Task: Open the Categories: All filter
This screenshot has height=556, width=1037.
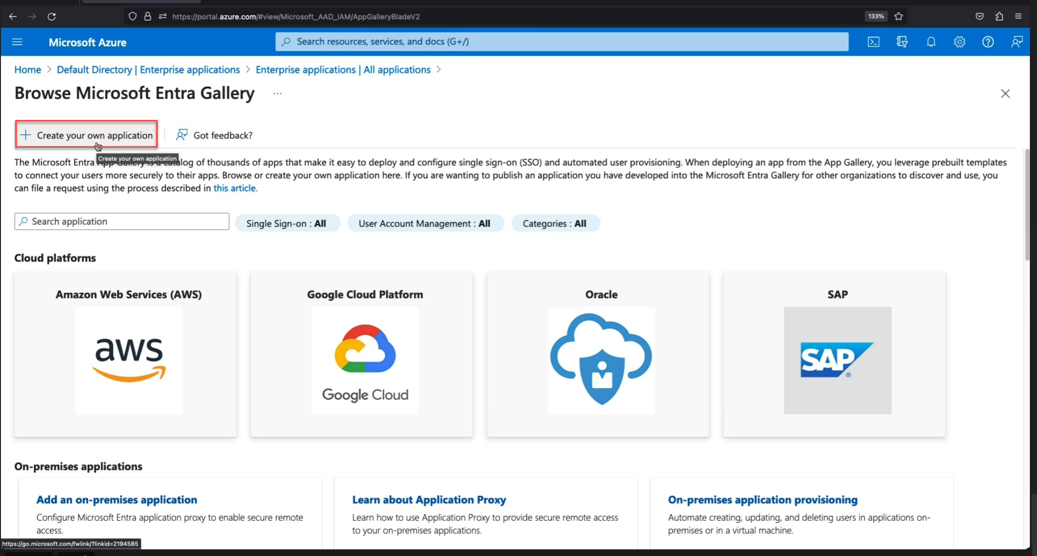Action: (x=555, y=223)
